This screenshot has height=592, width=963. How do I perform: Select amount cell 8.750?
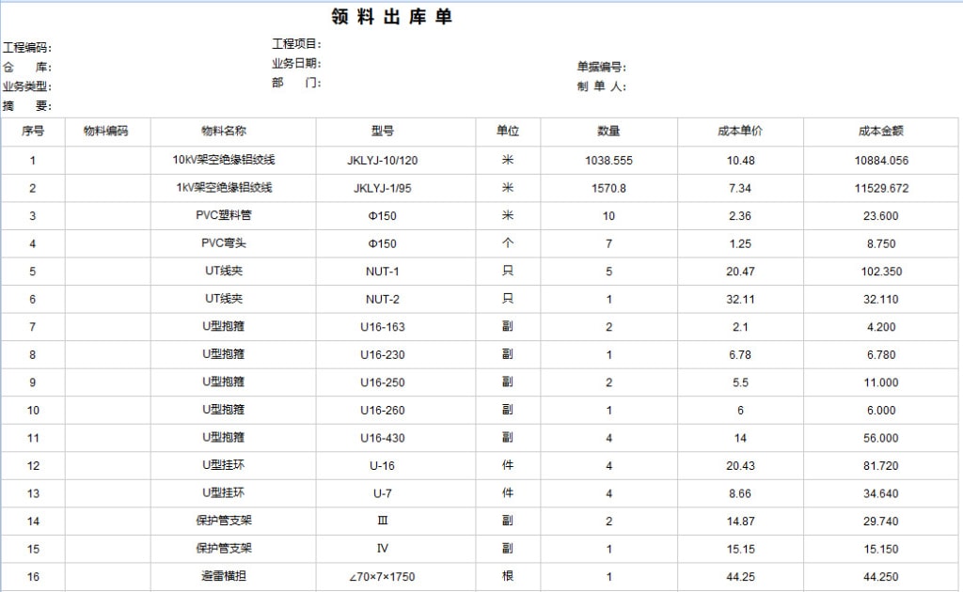point(880,243)
